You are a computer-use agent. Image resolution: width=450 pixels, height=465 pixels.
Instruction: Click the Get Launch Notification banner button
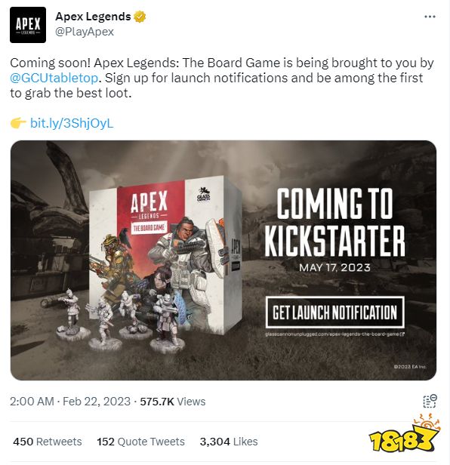335,313
